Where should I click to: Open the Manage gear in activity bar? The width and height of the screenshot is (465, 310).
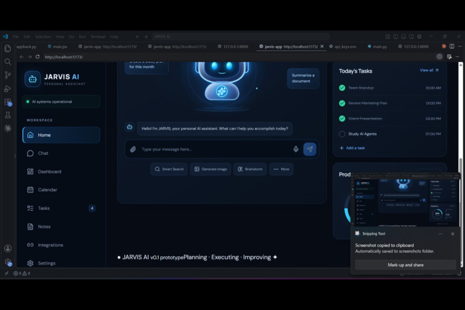point(7,262)
